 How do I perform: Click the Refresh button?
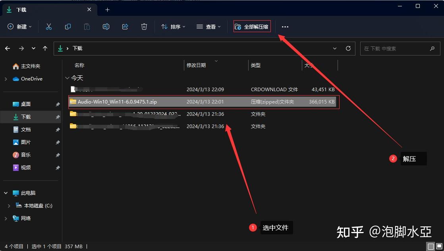coord(348,48)
